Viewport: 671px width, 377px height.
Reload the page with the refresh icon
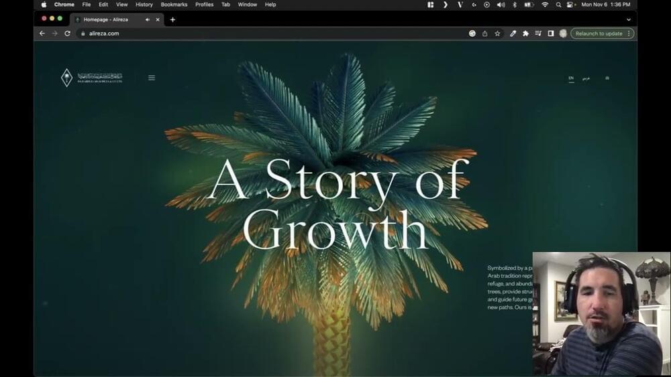67,33
